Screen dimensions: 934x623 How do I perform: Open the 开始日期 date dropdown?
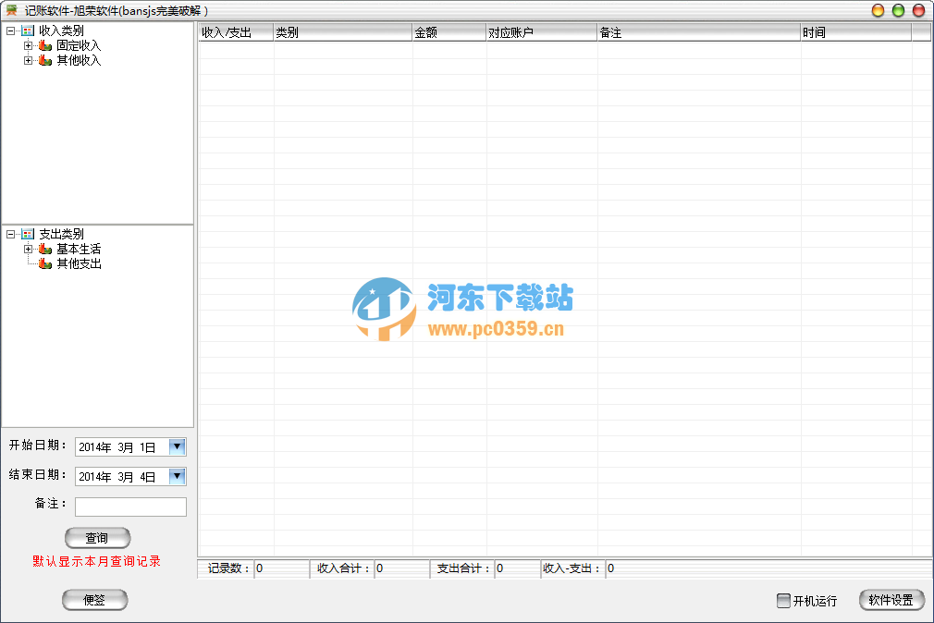pyautogui.click(x=178, y=446)
